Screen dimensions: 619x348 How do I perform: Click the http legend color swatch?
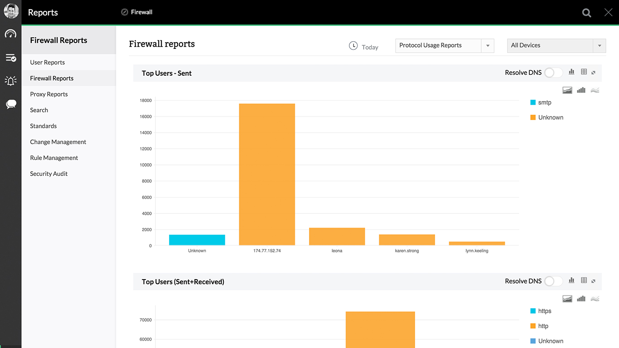[x=533, y=326]
